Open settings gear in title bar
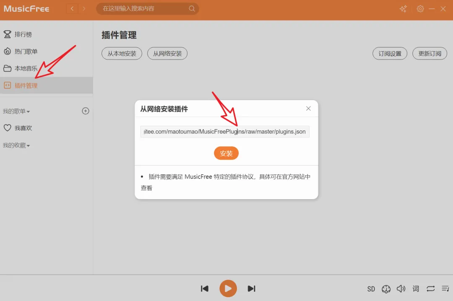453x301 pixels. (x=420, y=9)
